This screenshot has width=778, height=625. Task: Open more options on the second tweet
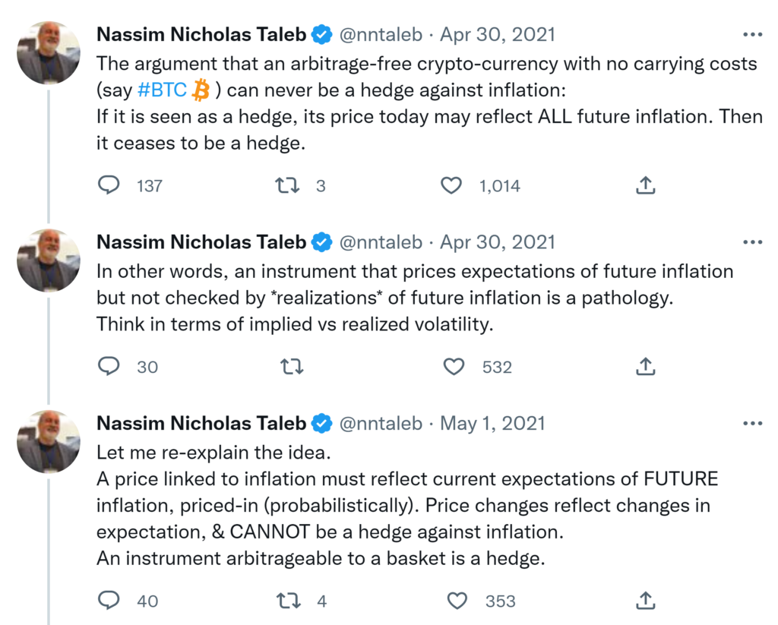(752, 242)
